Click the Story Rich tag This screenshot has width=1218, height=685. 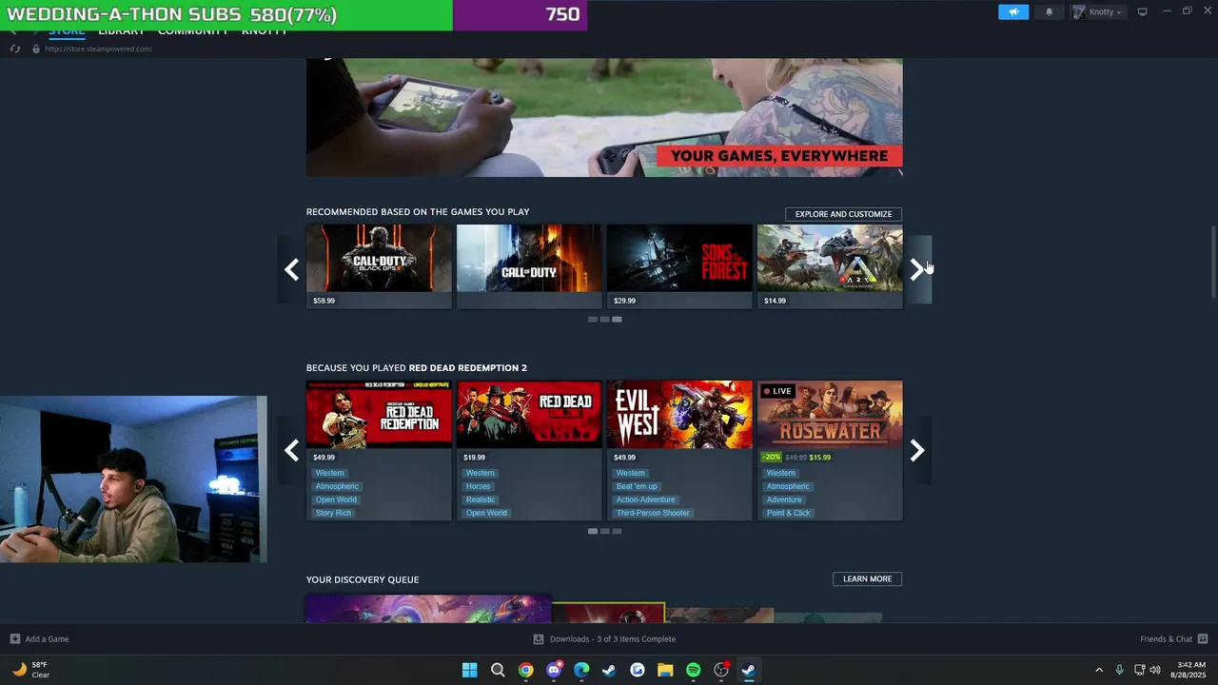click(x=333, y=513)
